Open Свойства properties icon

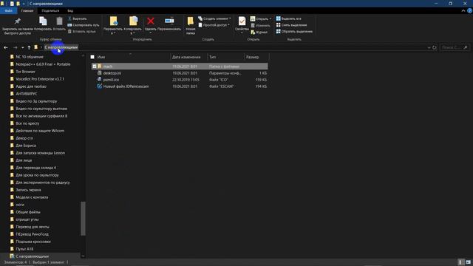(x=242, y=21)
